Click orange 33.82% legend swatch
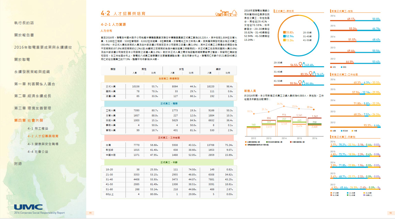This screenshot has height=219, width=395. coord(284,32)
